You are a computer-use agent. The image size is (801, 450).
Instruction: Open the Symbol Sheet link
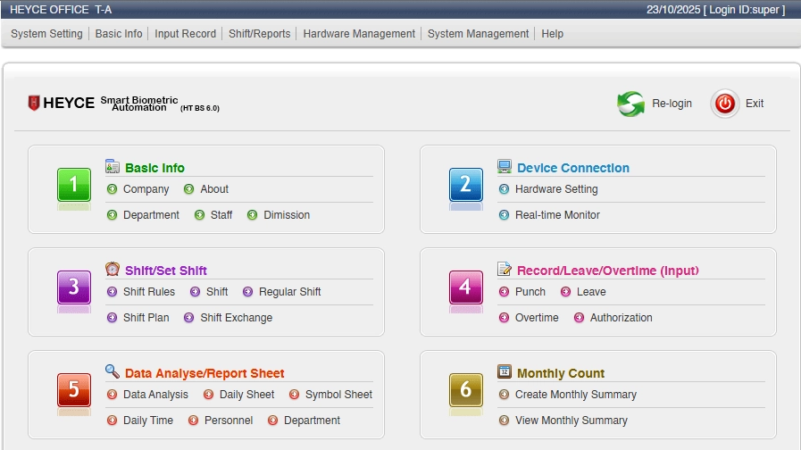(x=338, y=395)
